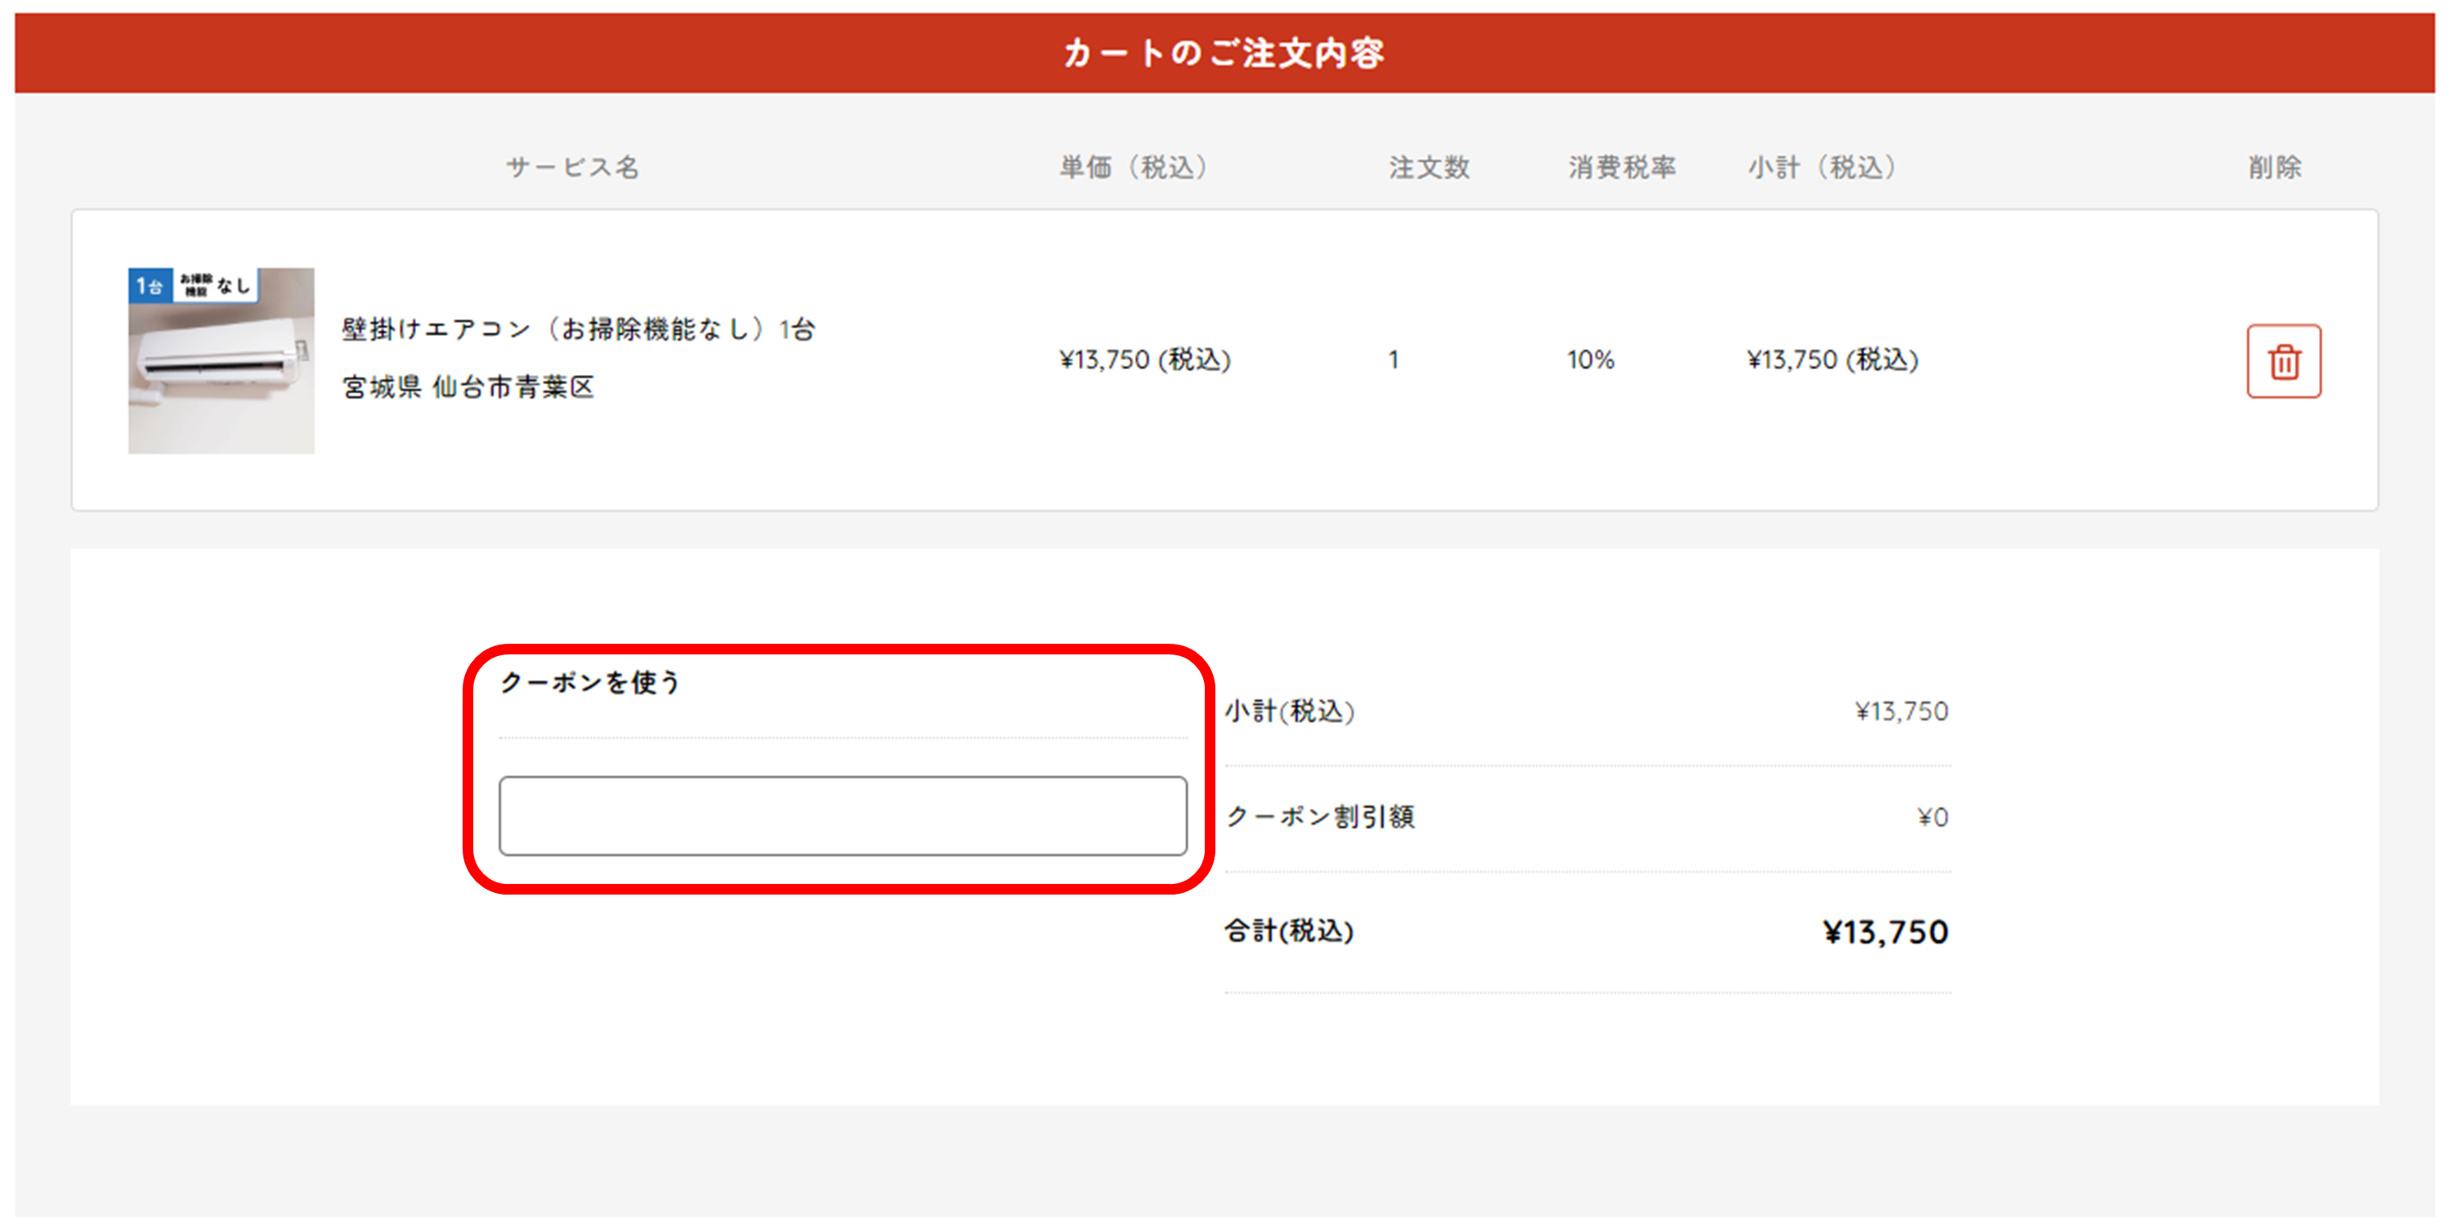Open the air conditioner product thumbnail
2452x1232 pixels.
pyautogui.click(x=221, y=360)
